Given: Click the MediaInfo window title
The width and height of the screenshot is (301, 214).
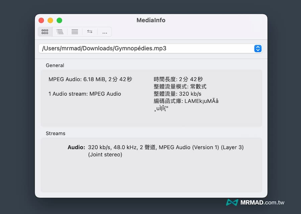Looking at the screenshot, I should point(151,20).
